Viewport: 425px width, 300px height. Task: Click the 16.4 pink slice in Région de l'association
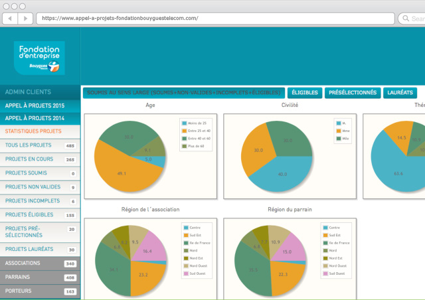point(147,252)
